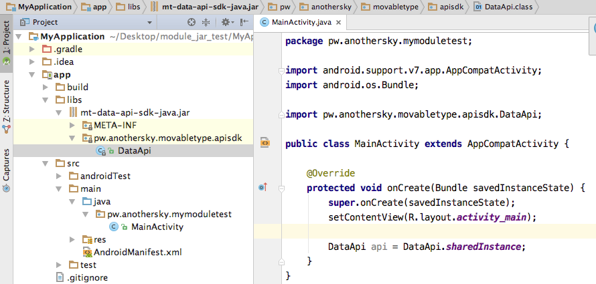The image size is (596, 284).
Task: Fold the import statements block
Action: (x=281, y=71)
